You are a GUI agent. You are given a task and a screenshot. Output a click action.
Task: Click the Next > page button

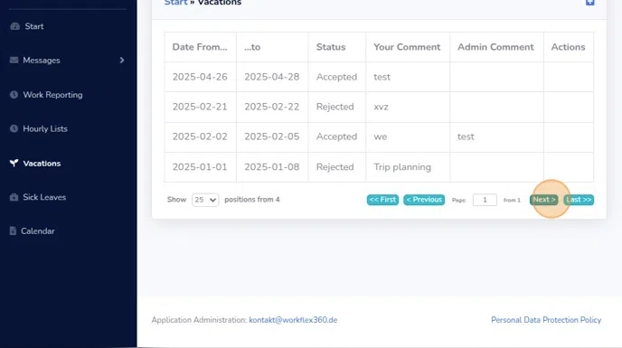point(544,200)
